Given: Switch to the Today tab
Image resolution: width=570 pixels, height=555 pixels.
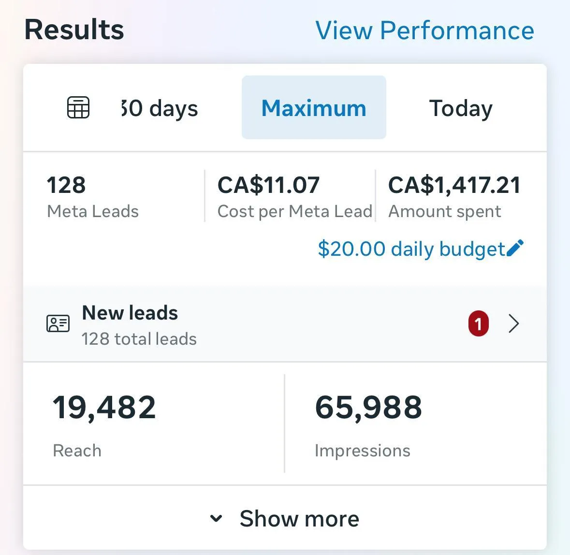Looking at the screenshot, I should pyautogui.click(x=461, y=108).
